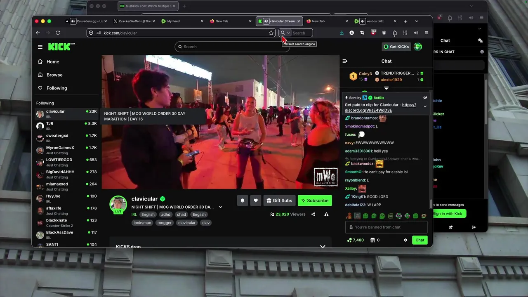
Task: Click the circular S extension icon
Action: (x=351, y=33)
